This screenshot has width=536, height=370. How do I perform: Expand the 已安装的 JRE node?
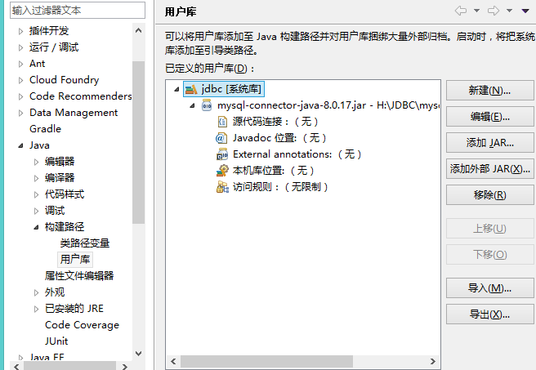pos(36,310)
